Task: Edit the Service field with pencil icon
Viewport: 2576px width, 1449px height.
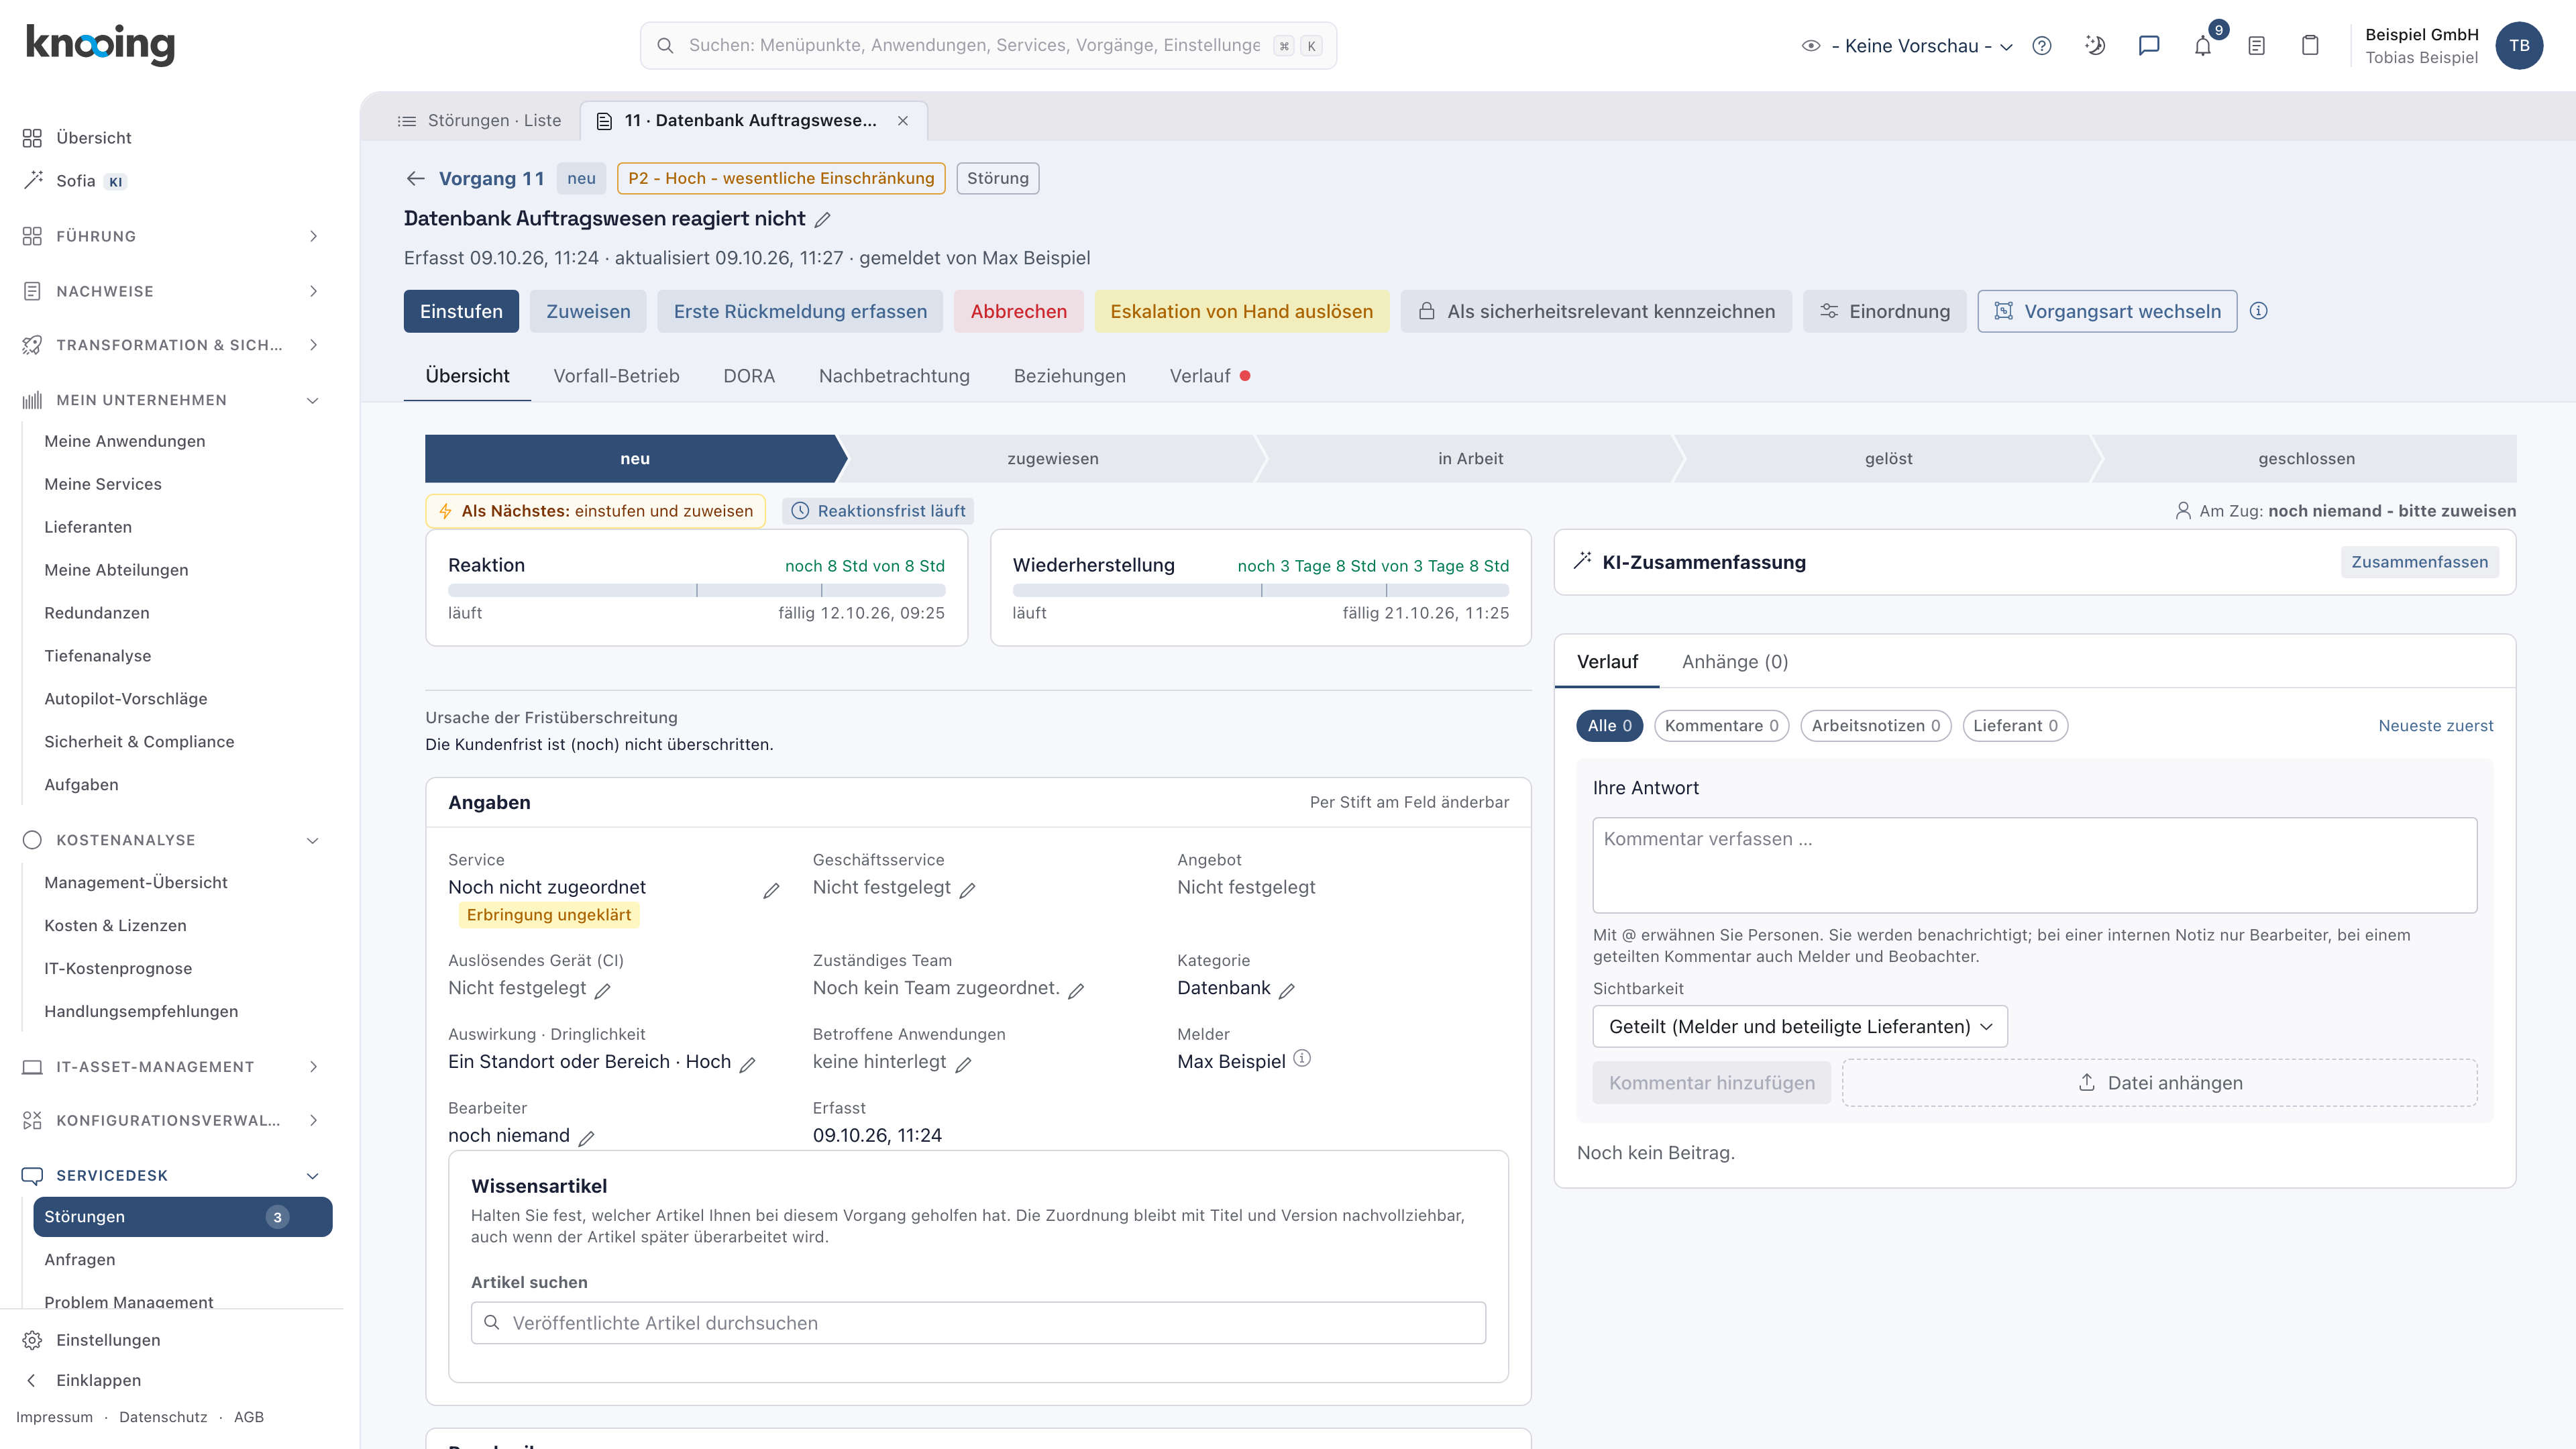Action: point(771,891)
